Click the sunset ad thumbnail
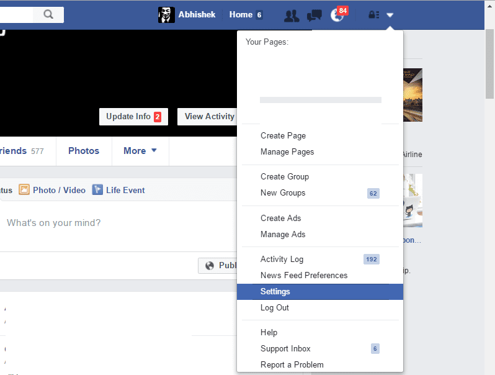Viewport: 495px width, 375px height. 413,95
